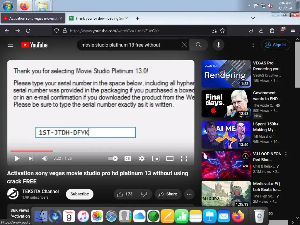Open the Firefox downloads panel
Screen dimensions: 300x225
click(x=261, y=30)
